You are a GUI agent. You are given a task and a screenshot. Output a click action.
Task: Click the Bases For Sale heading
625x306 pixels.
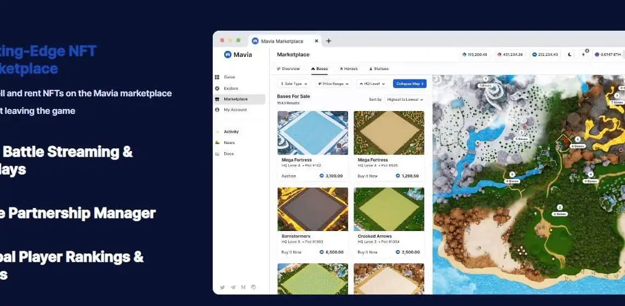[293, 96]
